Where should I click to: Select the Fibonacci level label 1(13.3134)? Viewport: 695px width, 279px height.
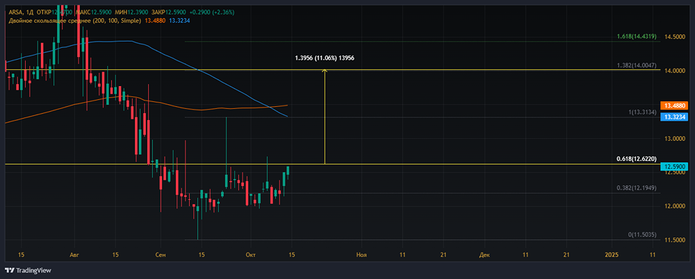(x=642, y=112)
